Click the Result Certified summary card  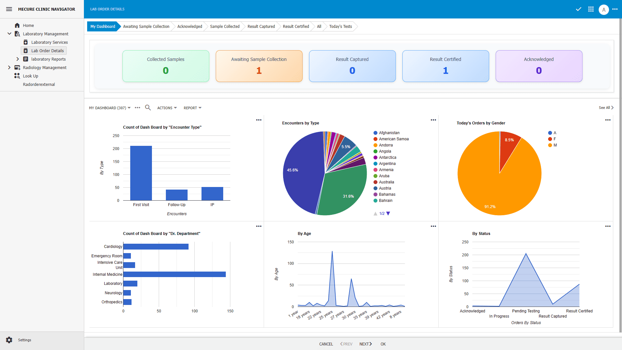click(445, 66)
